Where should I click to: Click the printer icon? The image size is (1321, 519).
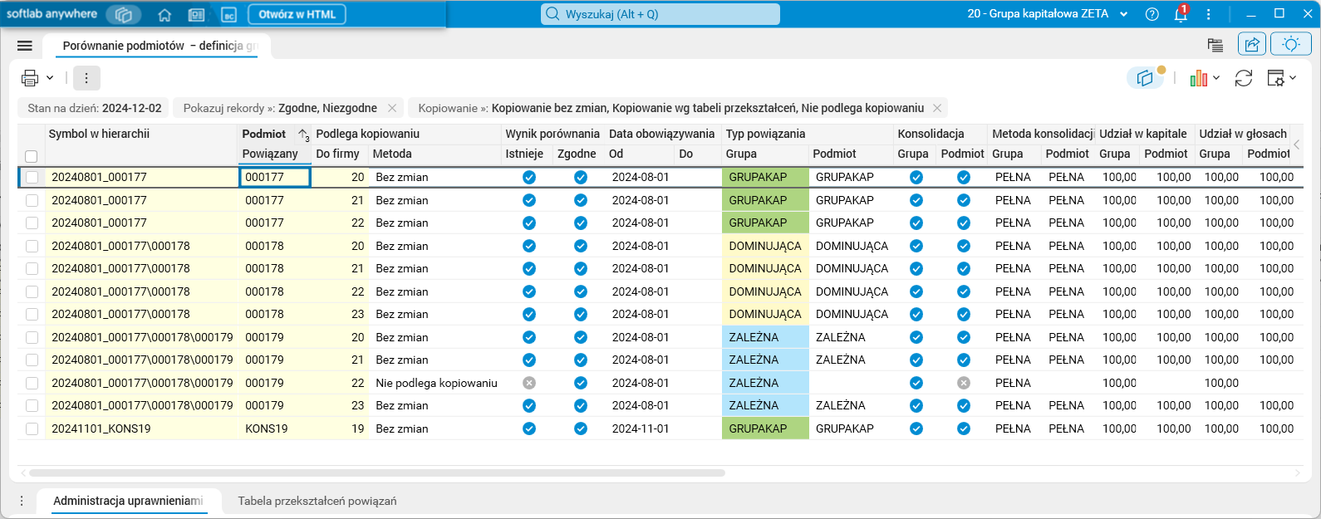tap(30, 78)
